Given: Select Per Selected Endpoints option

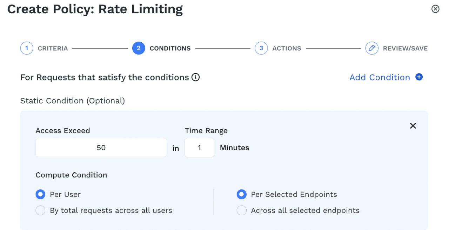Looking at the screenshot, I should coord(241,194).
